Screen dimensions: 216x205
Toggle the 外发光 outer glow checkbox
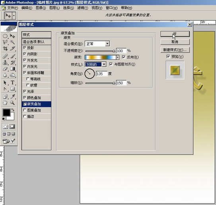point(25,60)
